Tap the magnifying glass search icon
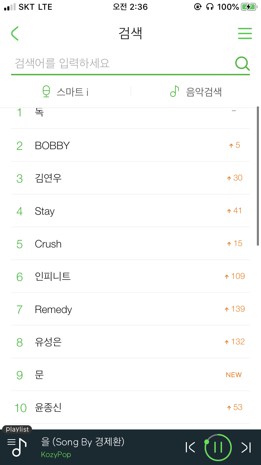261x465 pixels. (242, 63)
